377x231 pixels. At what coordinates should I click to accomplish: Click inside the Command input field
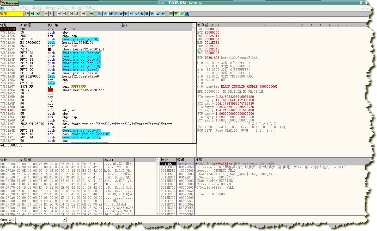pyautogui.click(x=39, y=220)
